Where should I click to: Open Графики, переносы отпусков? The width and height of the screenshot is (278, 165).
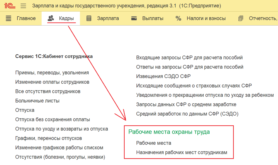tap(48, 138)
